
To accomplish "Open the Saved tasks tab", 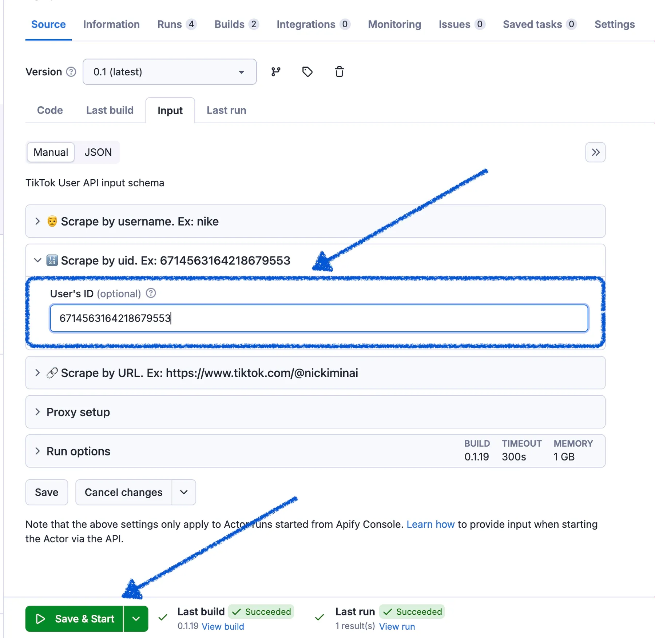I will [x=540, y=24].
